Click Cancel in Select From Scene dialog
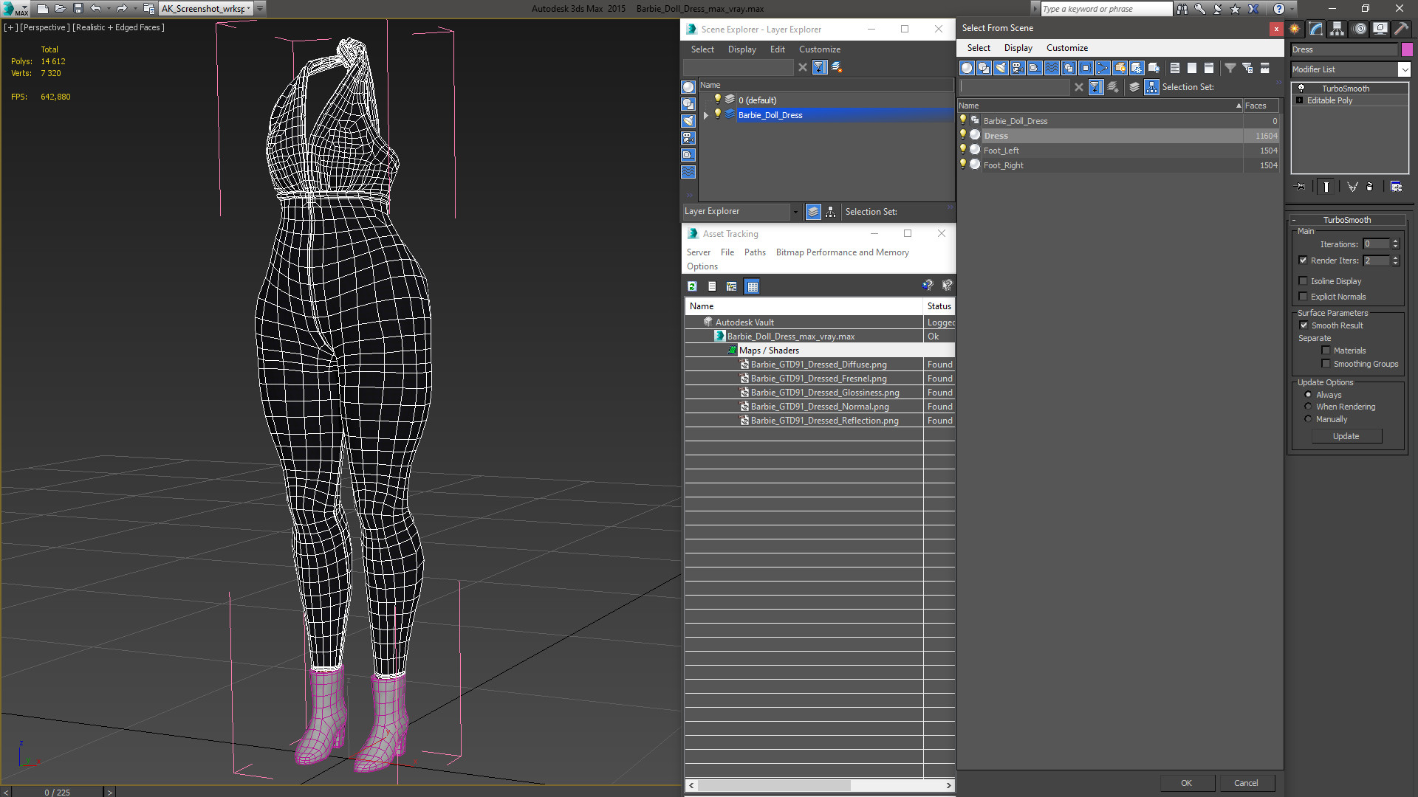Viewport: 1418px width, 797px height. pyautogui.click(x=1246, y=783)
